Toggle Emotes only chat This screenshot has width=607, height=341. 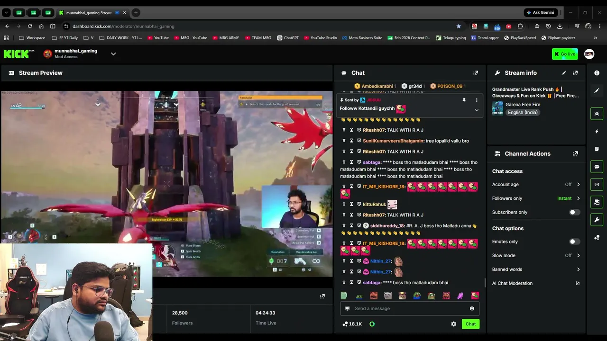point(574,242)
